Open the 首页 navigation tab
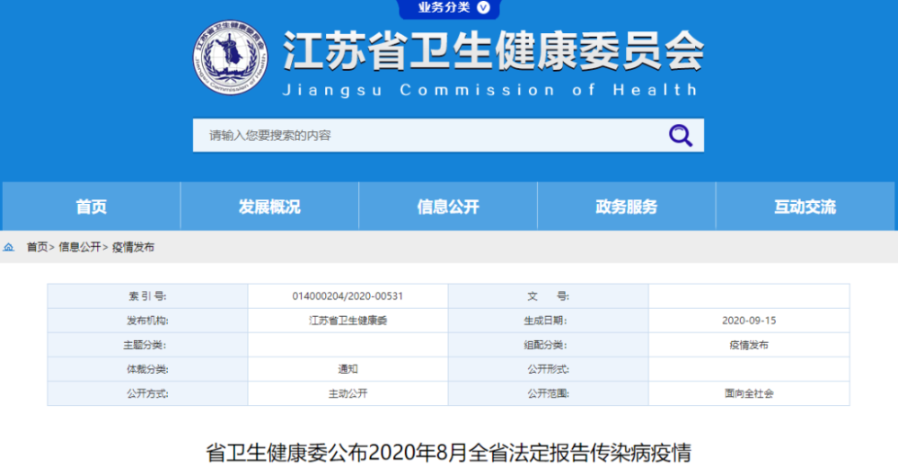Screen dimensions: 898x475 pyautogui.click(x=91, y=207)
